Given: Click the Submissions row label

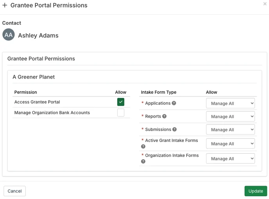Looking at the screenshot, I should pos(158,129).
